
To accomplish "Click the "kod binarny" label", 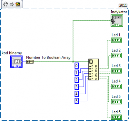I will tap(12, 53).
